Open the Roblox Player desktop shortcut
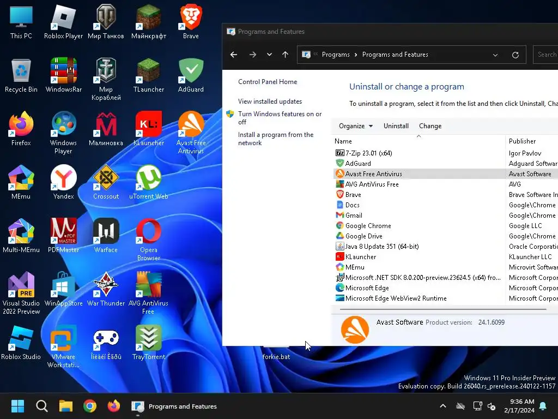This screenshot has width=558, height=419. click(63, 22)
